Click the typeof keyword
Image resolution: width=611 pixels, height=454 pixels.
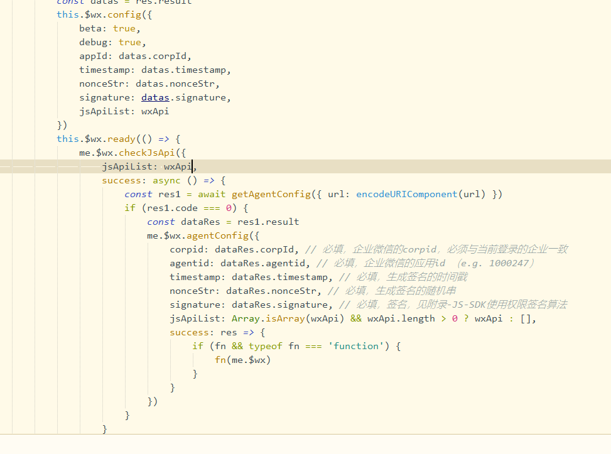(x=267, y=346)
